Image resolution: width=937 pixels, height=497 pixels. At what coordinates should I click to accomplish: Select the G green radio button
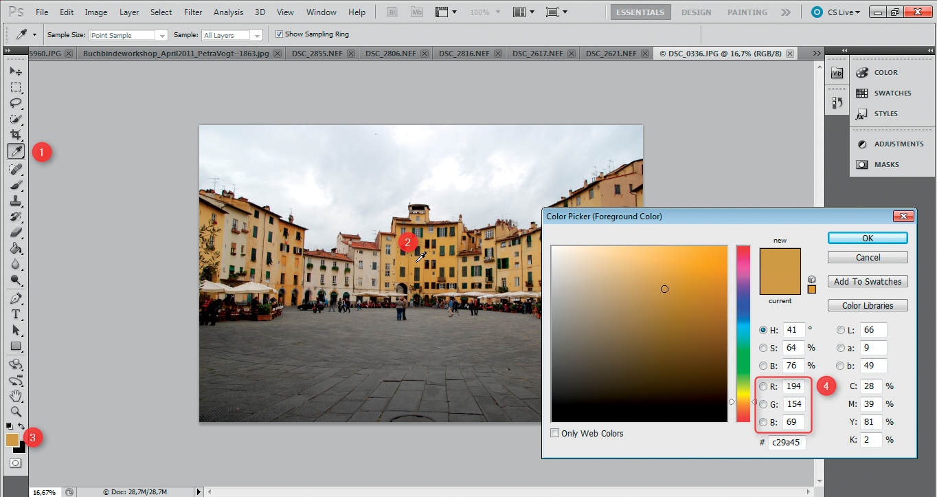[x=763, y=404]
